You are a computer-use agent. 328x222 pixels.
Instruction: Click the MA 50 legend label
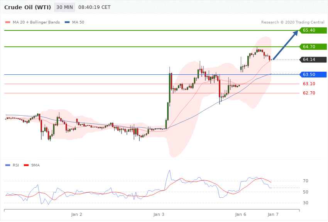[78, 22]
